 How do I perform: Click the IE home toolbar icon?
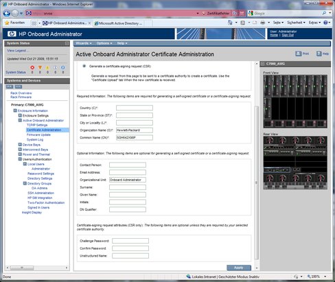click(230, 23)
